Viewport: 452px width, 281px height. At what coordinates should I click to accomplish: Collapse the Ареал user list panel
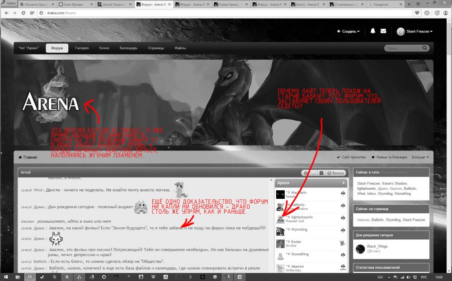344,183
